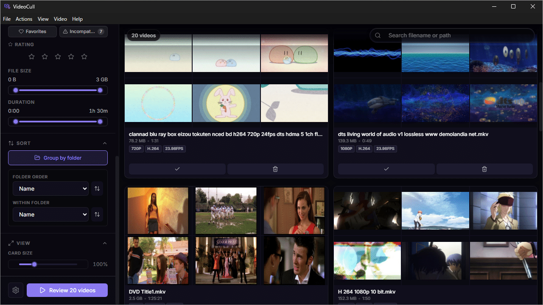Open the Help menu
The image size is (543, 305).
click(x=77, y=19)
